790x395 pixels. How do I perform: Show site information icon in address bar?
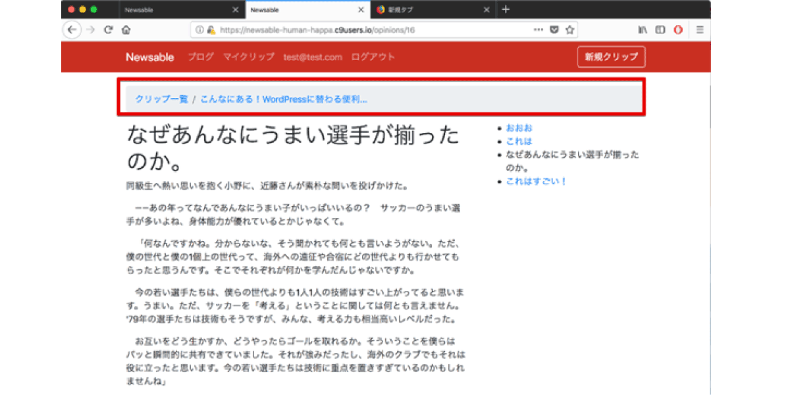[x=199, y=30]
